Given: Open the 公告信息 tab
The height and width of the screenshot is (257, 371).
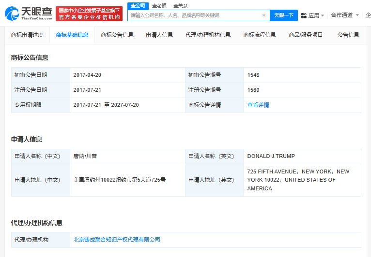Looking at the screenshot, I should [x=348, y=35].
